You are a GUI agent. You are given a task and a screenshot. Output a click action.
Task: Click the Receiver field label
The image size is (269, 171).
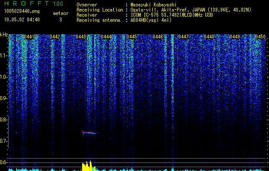coord(87,15)
